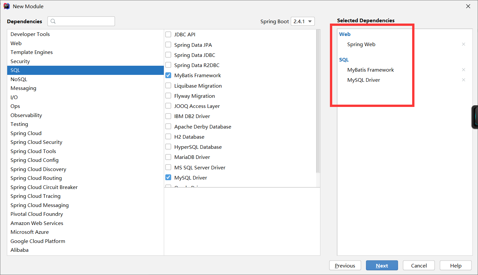Screen dimensions: 478x275
Task: Check HyperSQL Database
Action: tap(168, 146)
